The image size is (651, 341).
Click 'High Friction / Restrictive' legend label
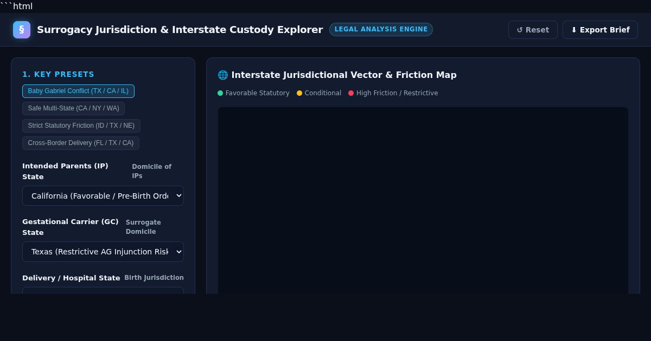[397, 93]
